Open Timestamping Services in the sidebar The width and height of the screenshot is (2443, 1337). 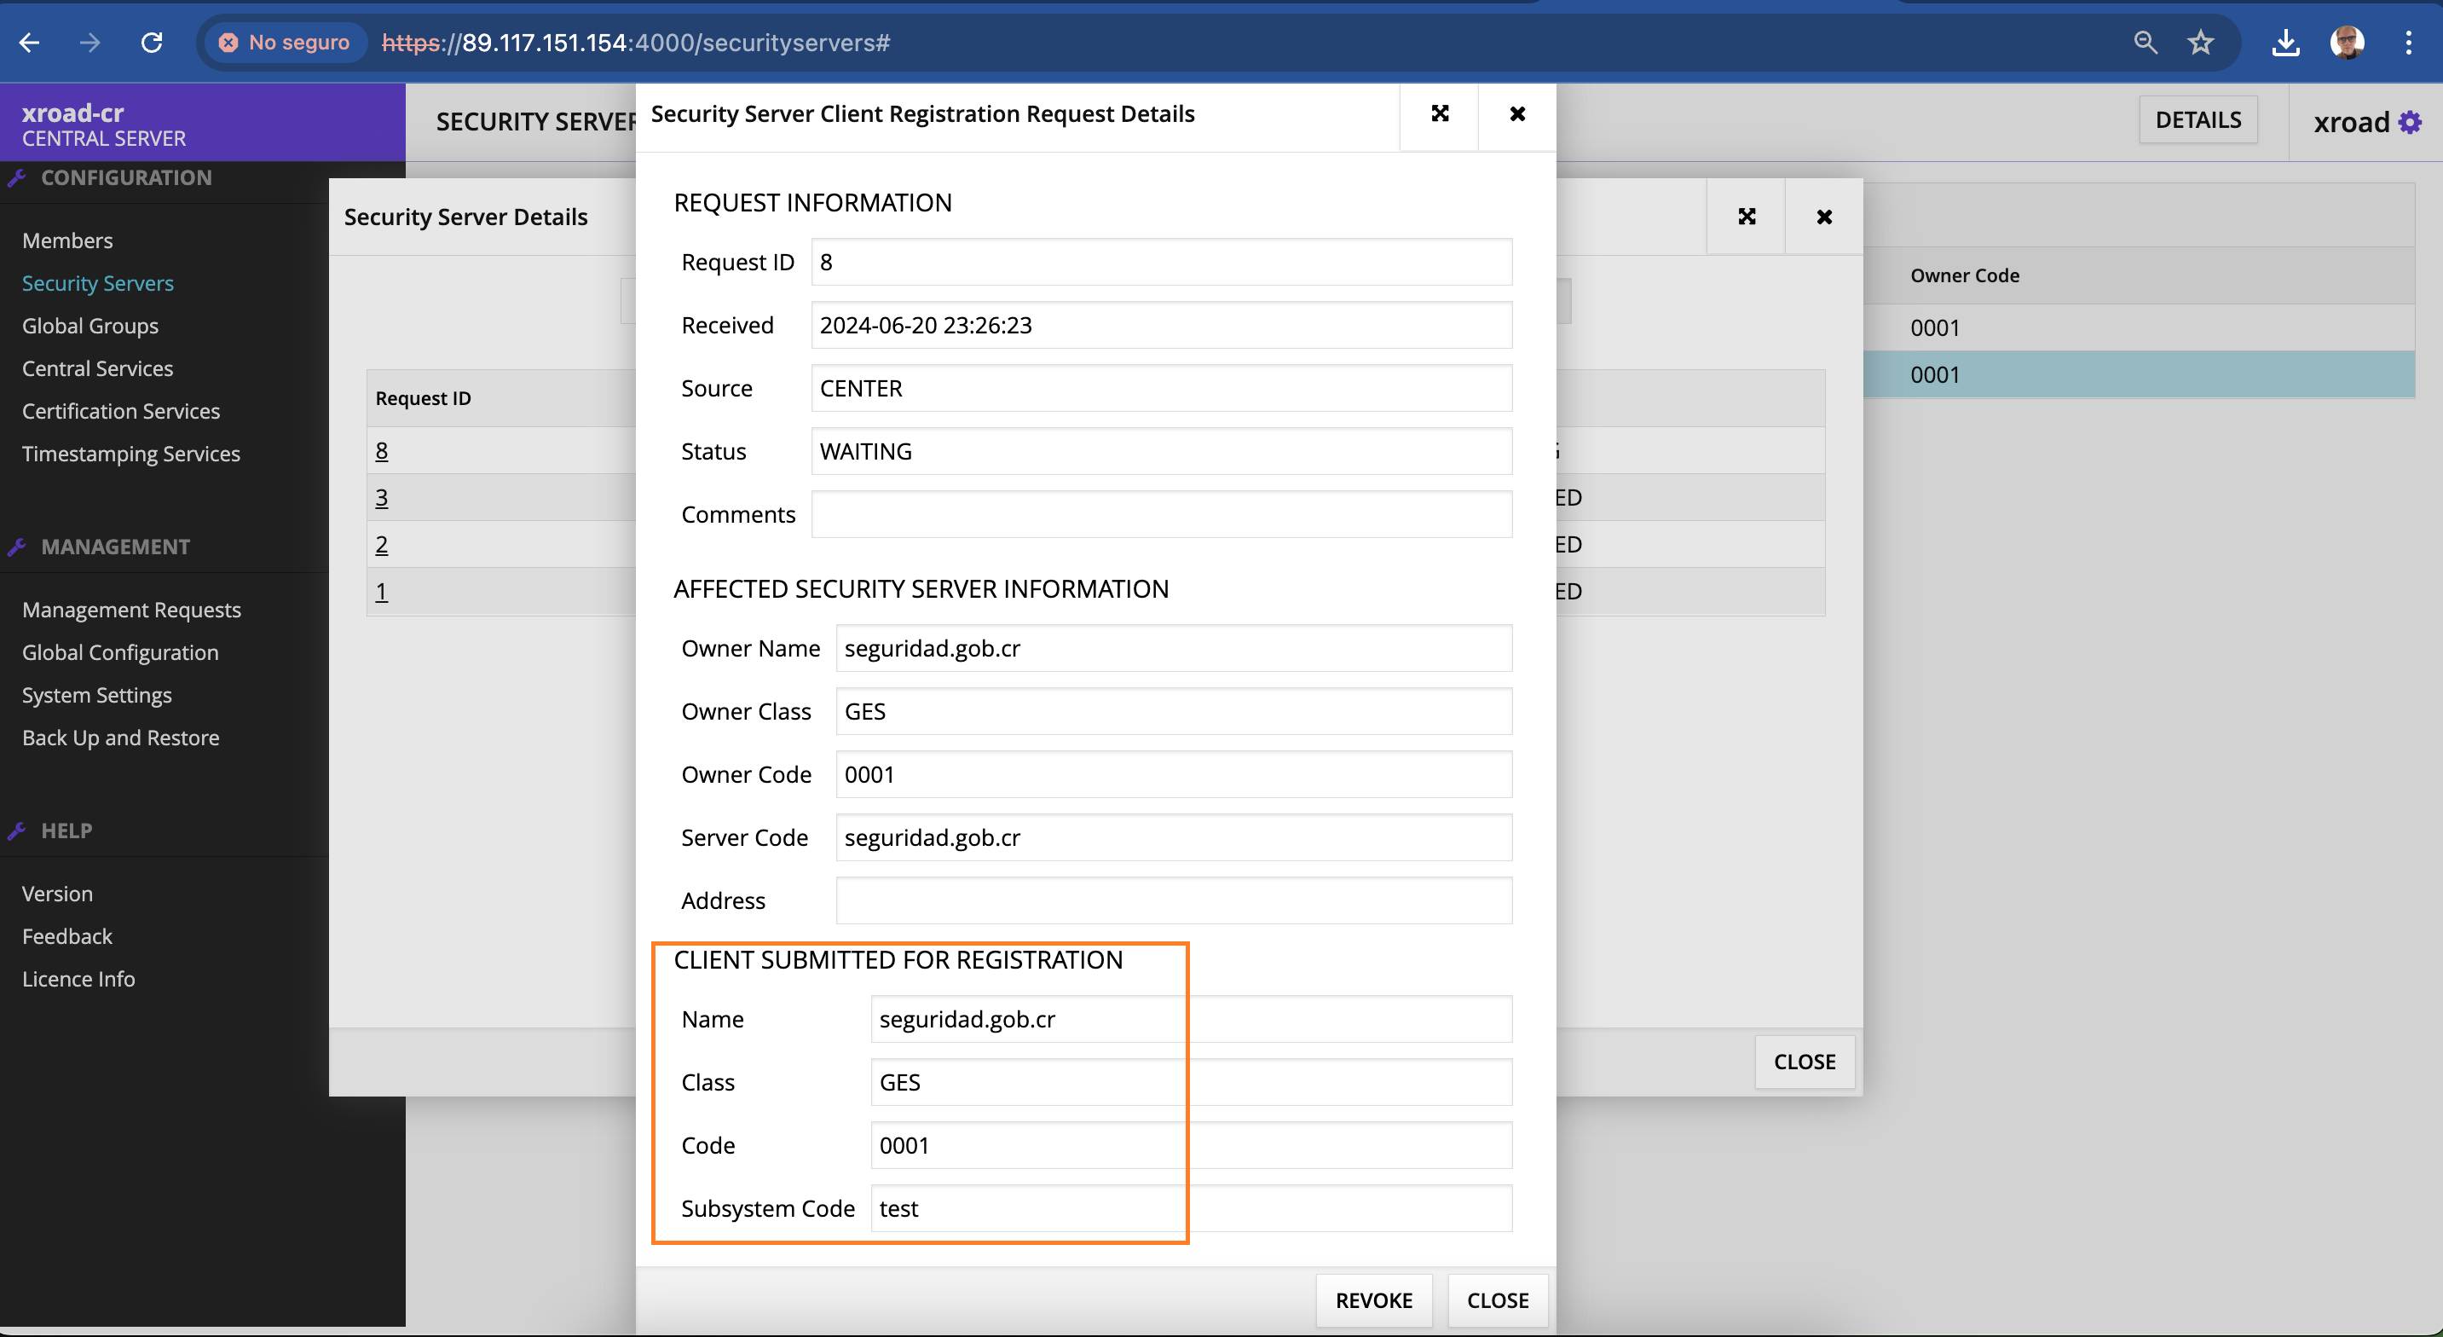click(132, 454)
